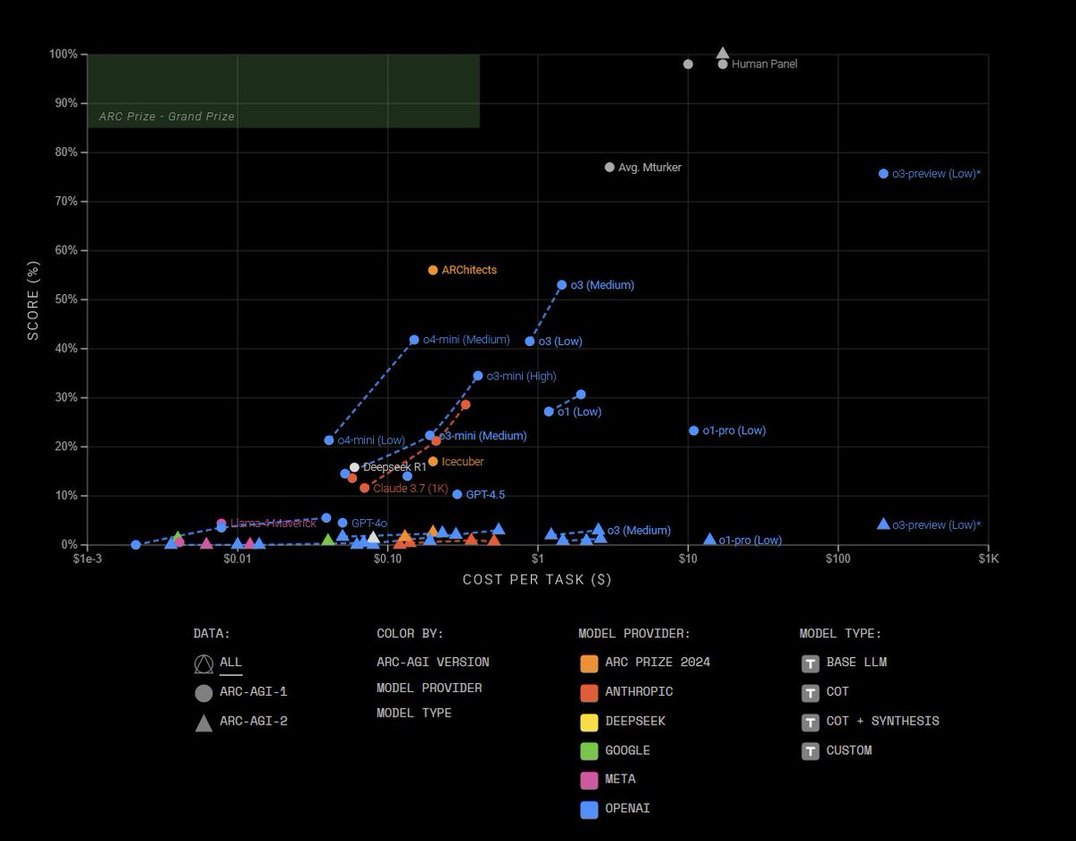Select the orange Icecuber circle marker

[x=433, y=461]
